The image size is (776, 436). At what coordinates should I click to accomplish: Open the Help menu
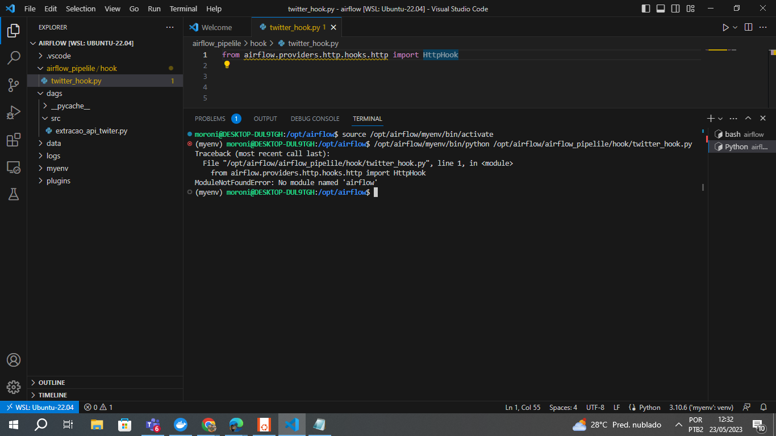[x=214, y=9]
